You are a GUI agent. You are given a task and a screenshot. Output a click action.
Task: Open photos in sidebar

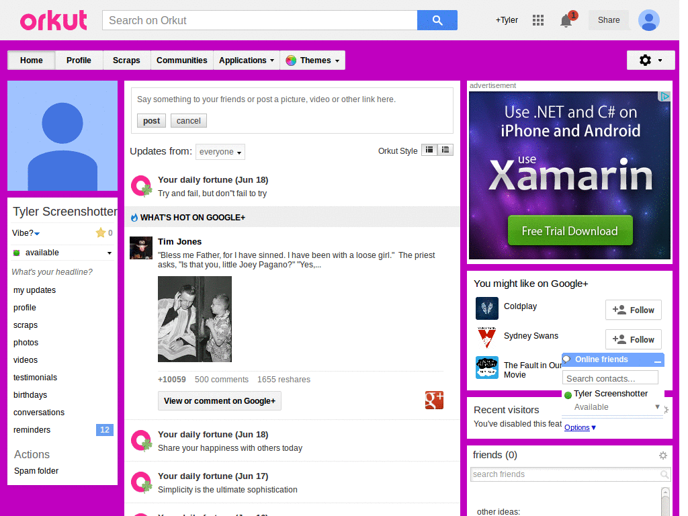pos(26,343)
